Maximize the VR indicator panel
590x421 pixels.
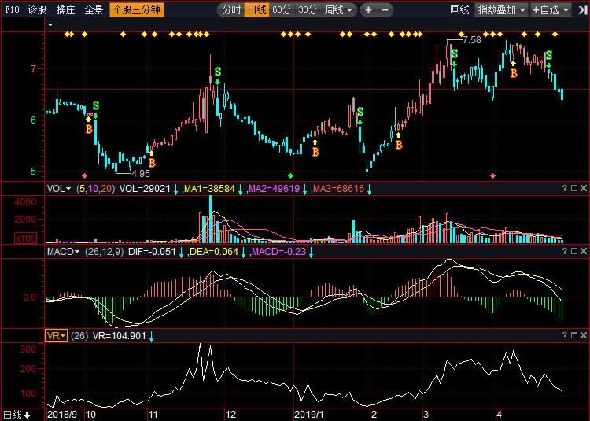click(x=574, y=335)
